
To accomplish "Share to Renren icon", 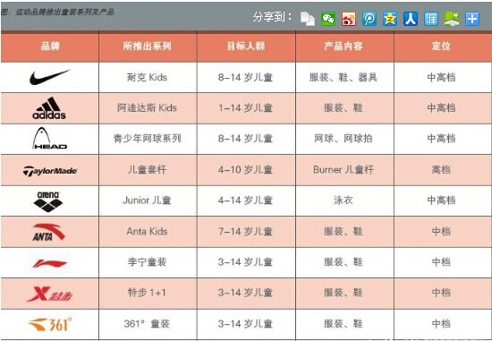I will [x=411, y=19].
